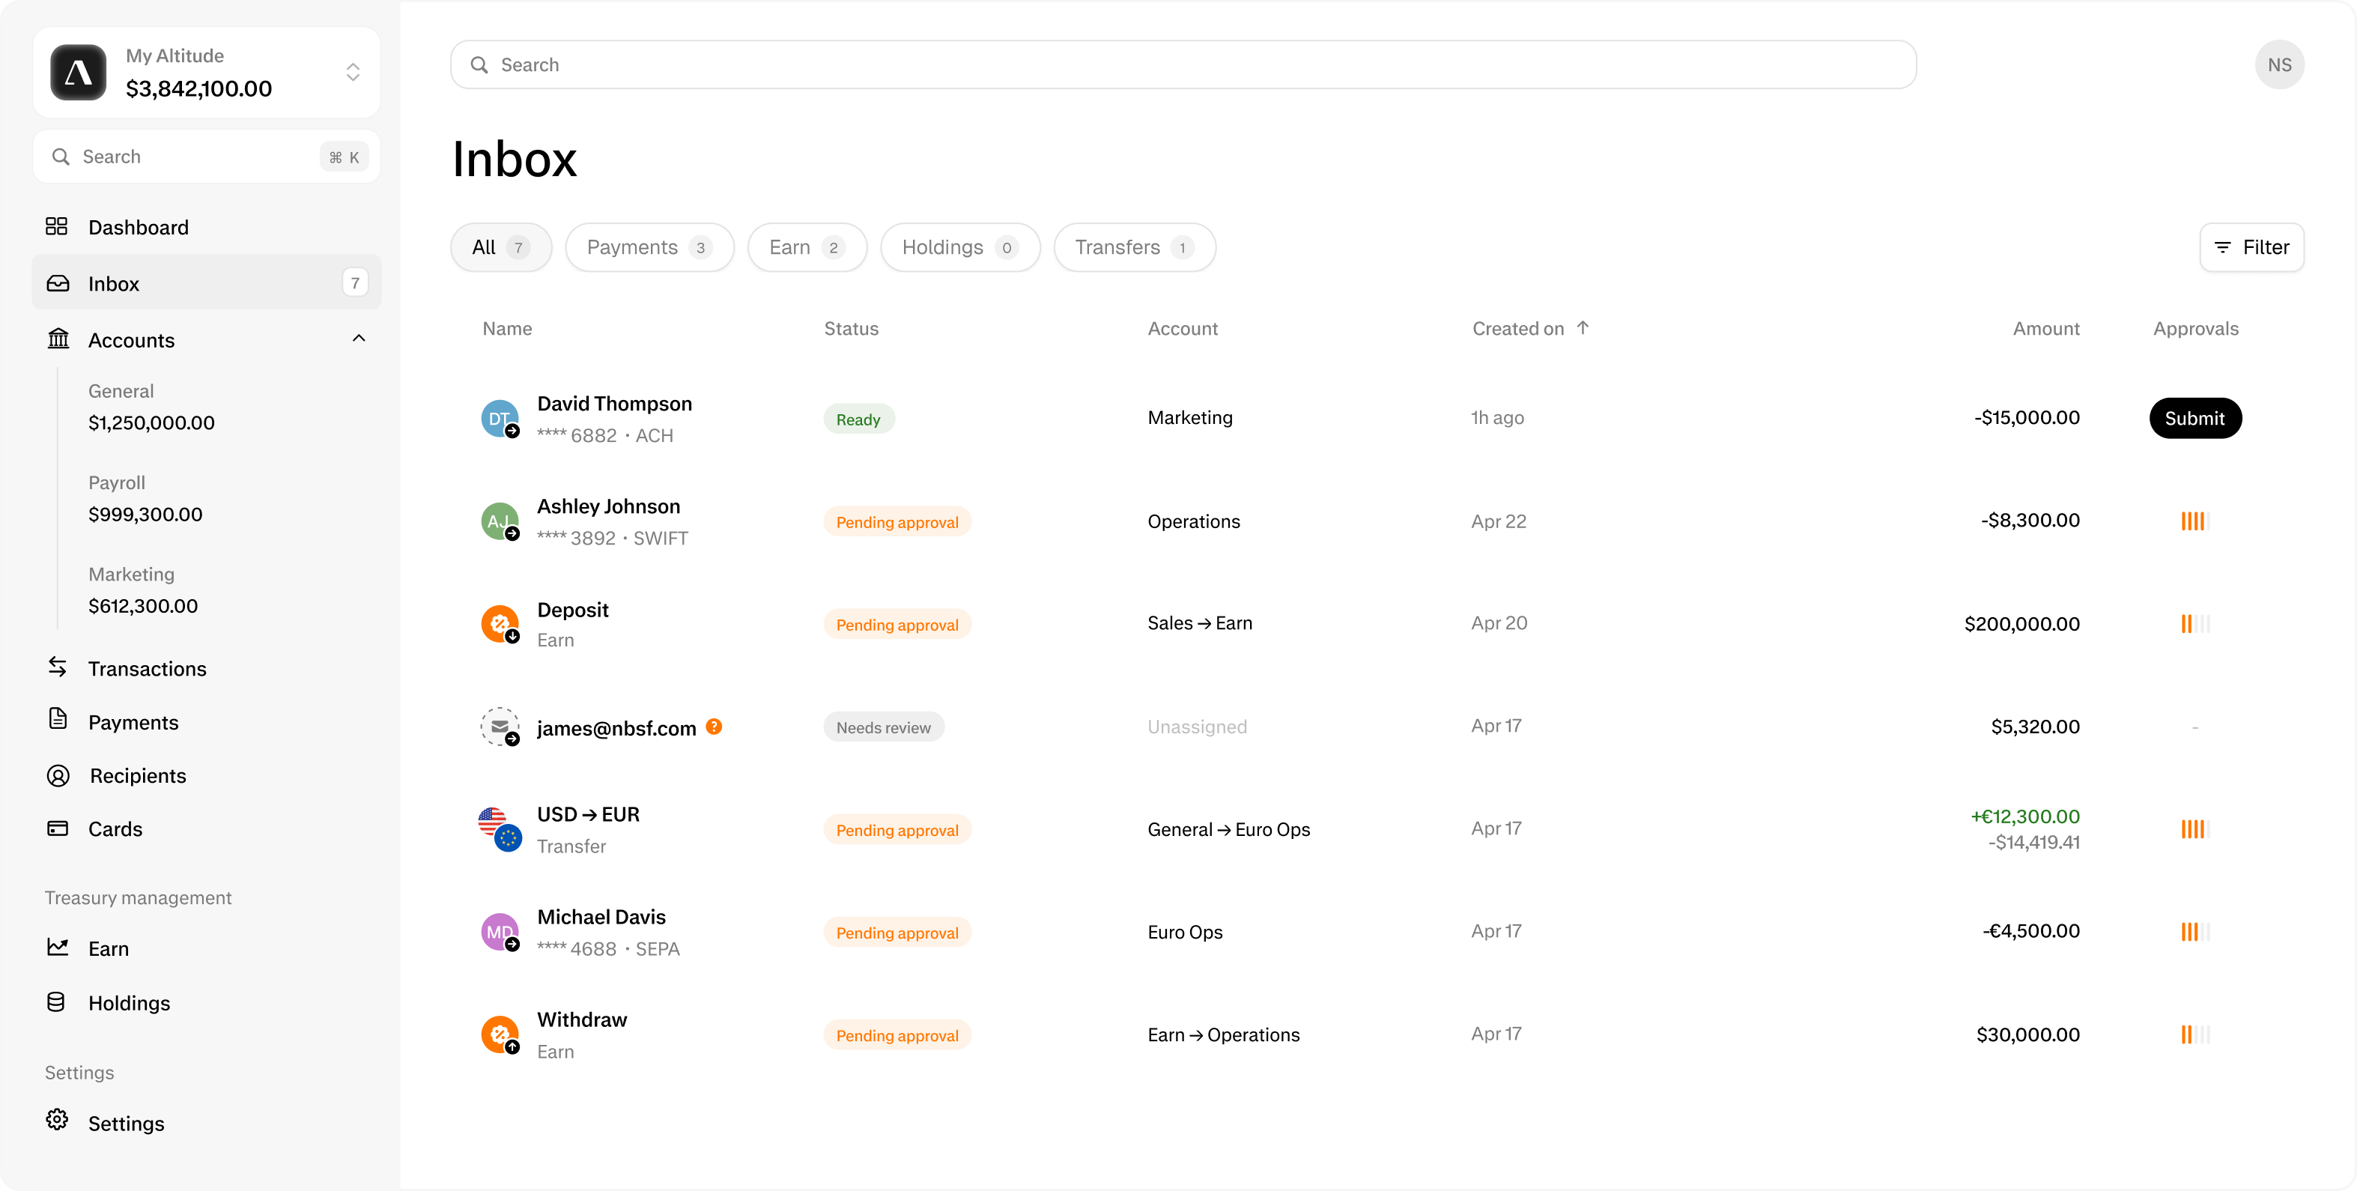Select Inbox in the sidebar
This screenshot has height=1191, width=2357.
click(x=207, y=282)
